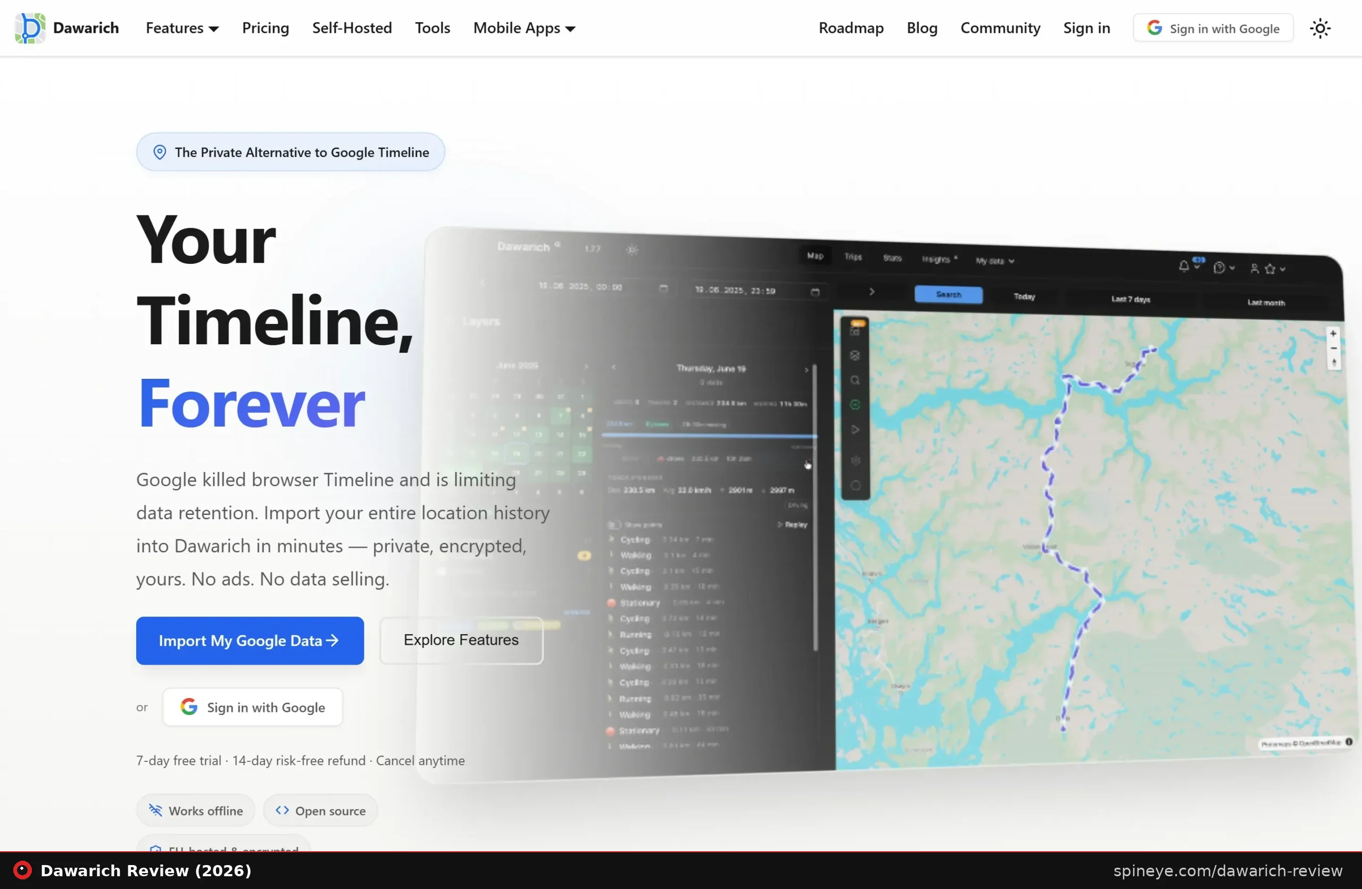Go to the Pricing page
This screenshot has height=889, width=1362.
(x=265, y=28)
